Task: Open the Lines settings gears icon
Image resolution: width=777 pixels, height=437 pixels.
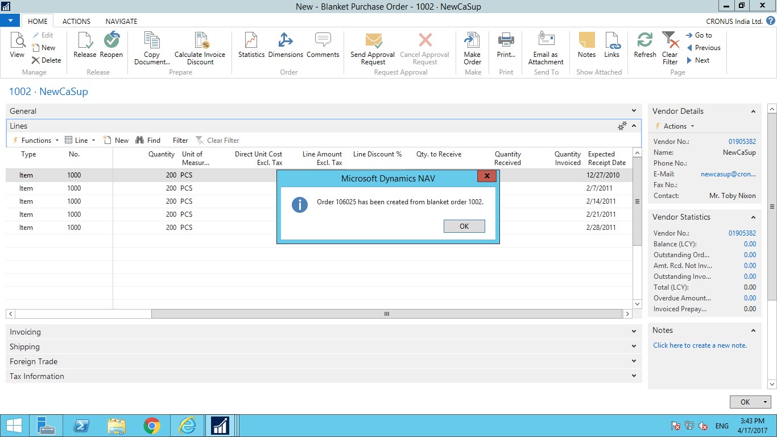Action: (x=622, y=126)
